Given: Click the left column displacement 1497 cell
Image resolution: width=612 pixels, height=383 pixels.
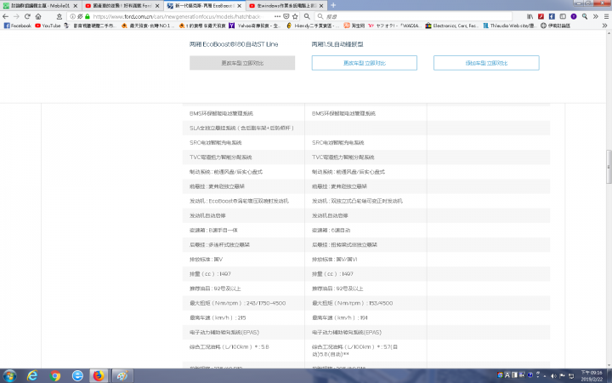Looking at the screenshot, I should coord(243,274).
